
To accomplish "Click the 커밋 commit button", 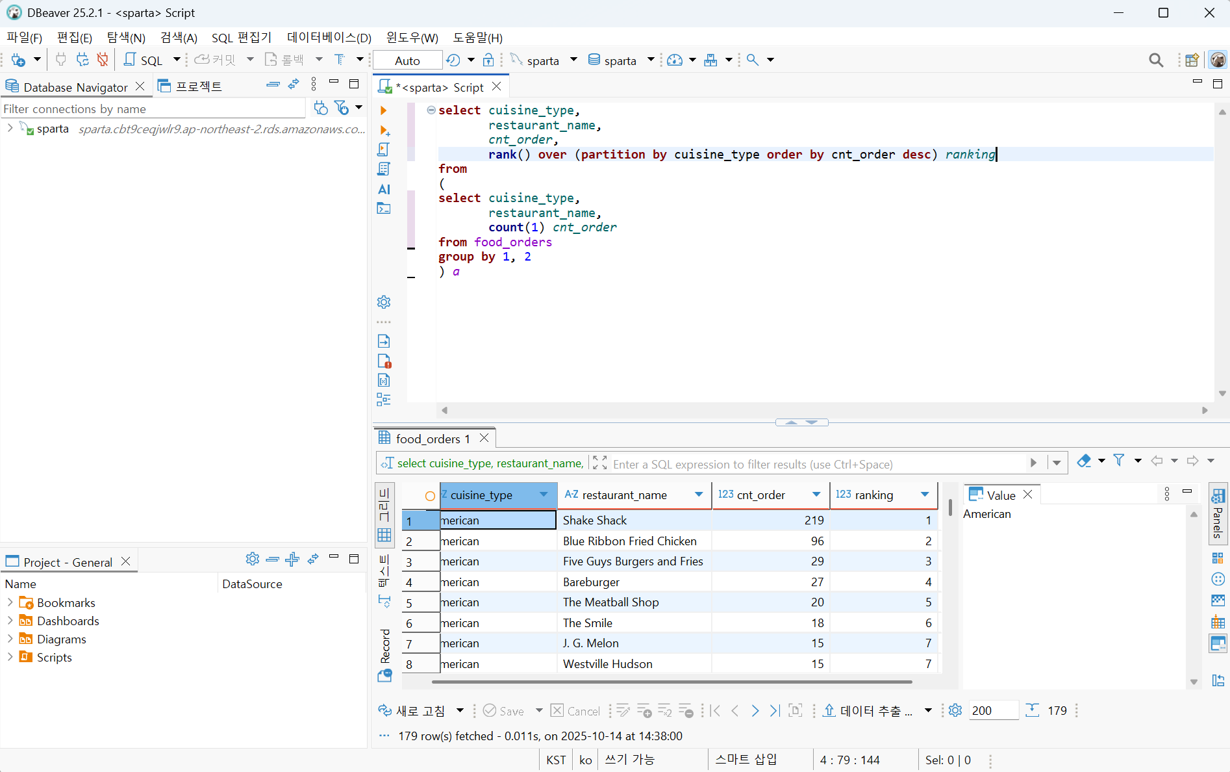I will (215, 60).
